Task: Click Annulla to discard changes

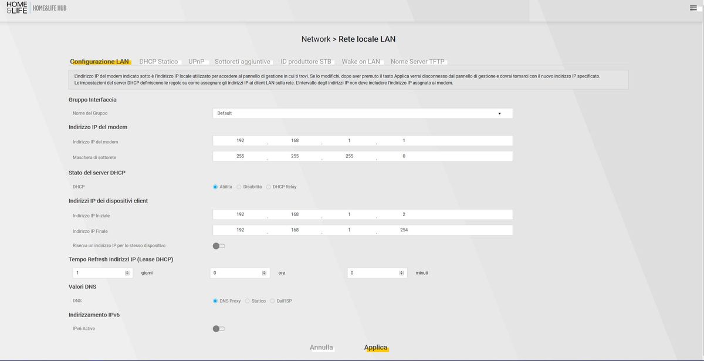Action: [x=320, y=347]
